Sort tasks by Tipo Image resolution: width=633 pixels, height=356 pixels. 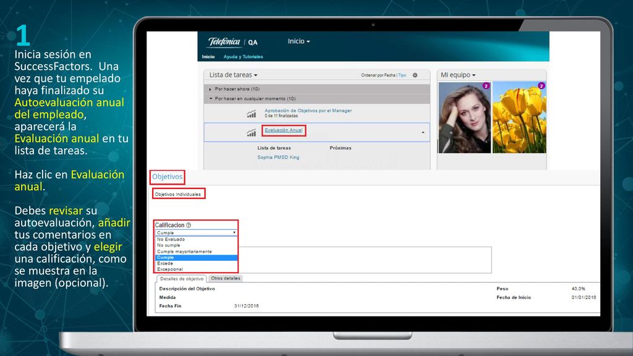[x=402, y=75]
